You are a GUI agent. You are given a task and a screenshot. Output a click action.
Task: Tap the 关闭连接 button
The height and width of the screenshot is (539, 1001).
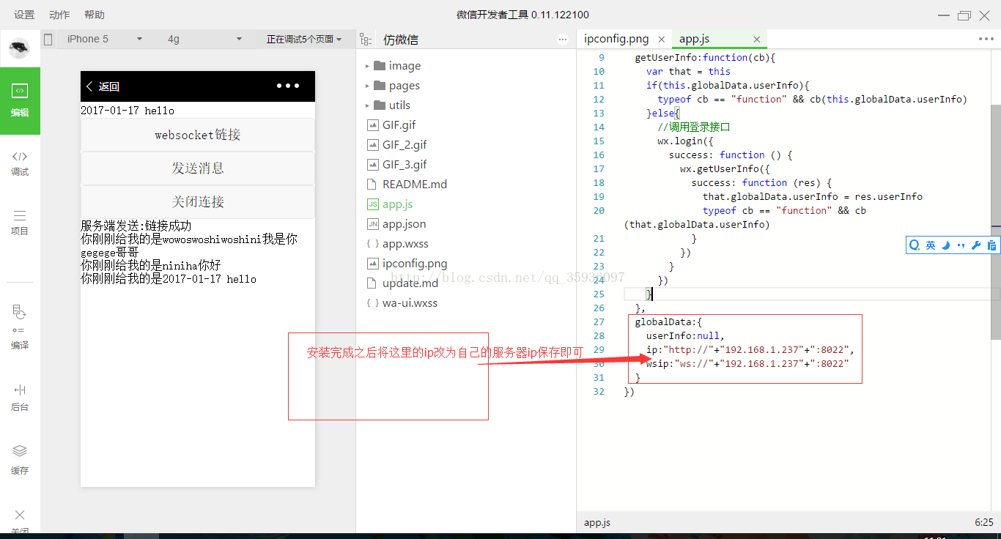coord(198,202)
